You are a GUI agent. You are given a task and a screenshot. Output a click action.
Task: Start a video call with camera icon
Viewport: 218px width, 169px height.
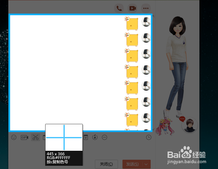tap(132, 8)
